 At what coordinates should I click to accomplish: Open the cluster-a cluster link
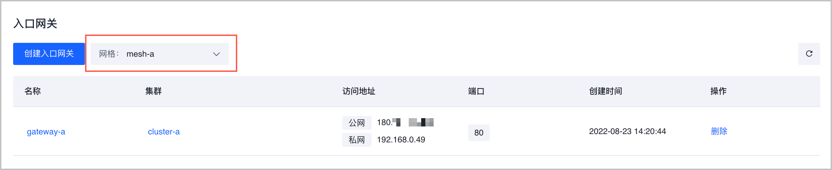(x=164, y=132)
